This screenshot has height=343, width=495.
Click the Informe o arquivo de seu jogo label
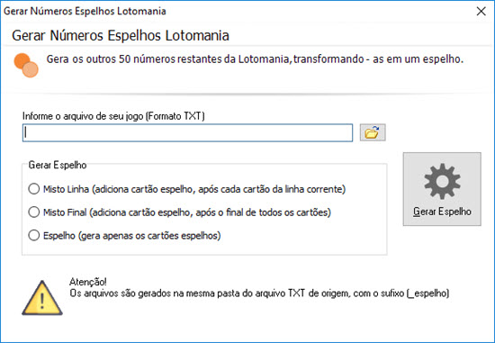click(x=113, y=116)
